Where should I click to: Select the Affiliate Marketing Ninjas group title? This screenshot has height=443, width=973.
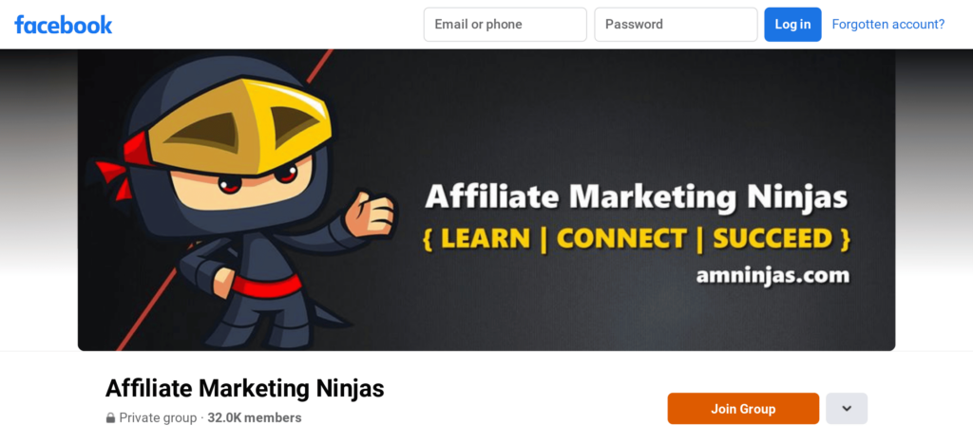pos(245,389)
